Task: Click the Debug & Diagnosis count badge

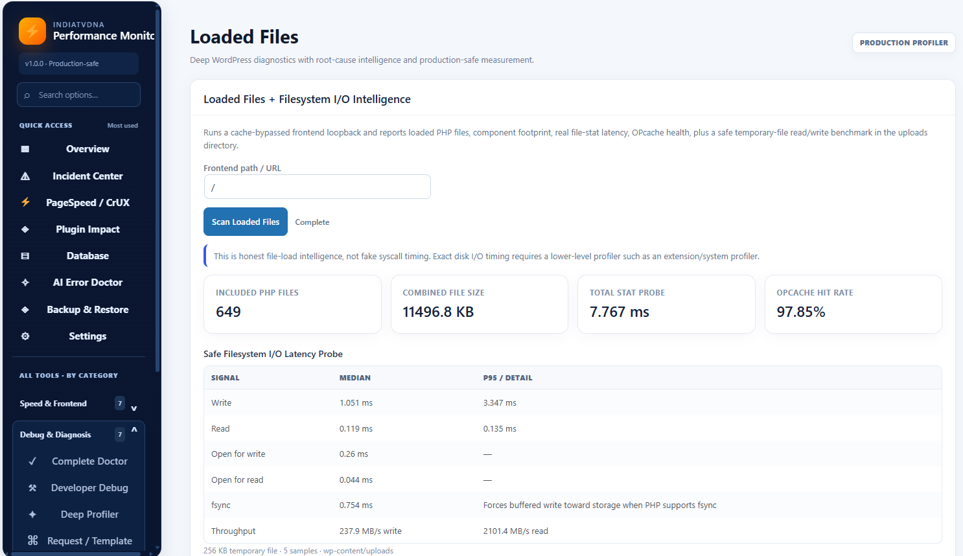Action: (120, 434)
